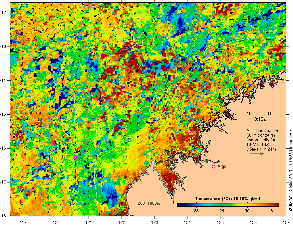The image size is (293, 226).
Task: Click the longitude axis label '125'
Action: click(220, 222)
